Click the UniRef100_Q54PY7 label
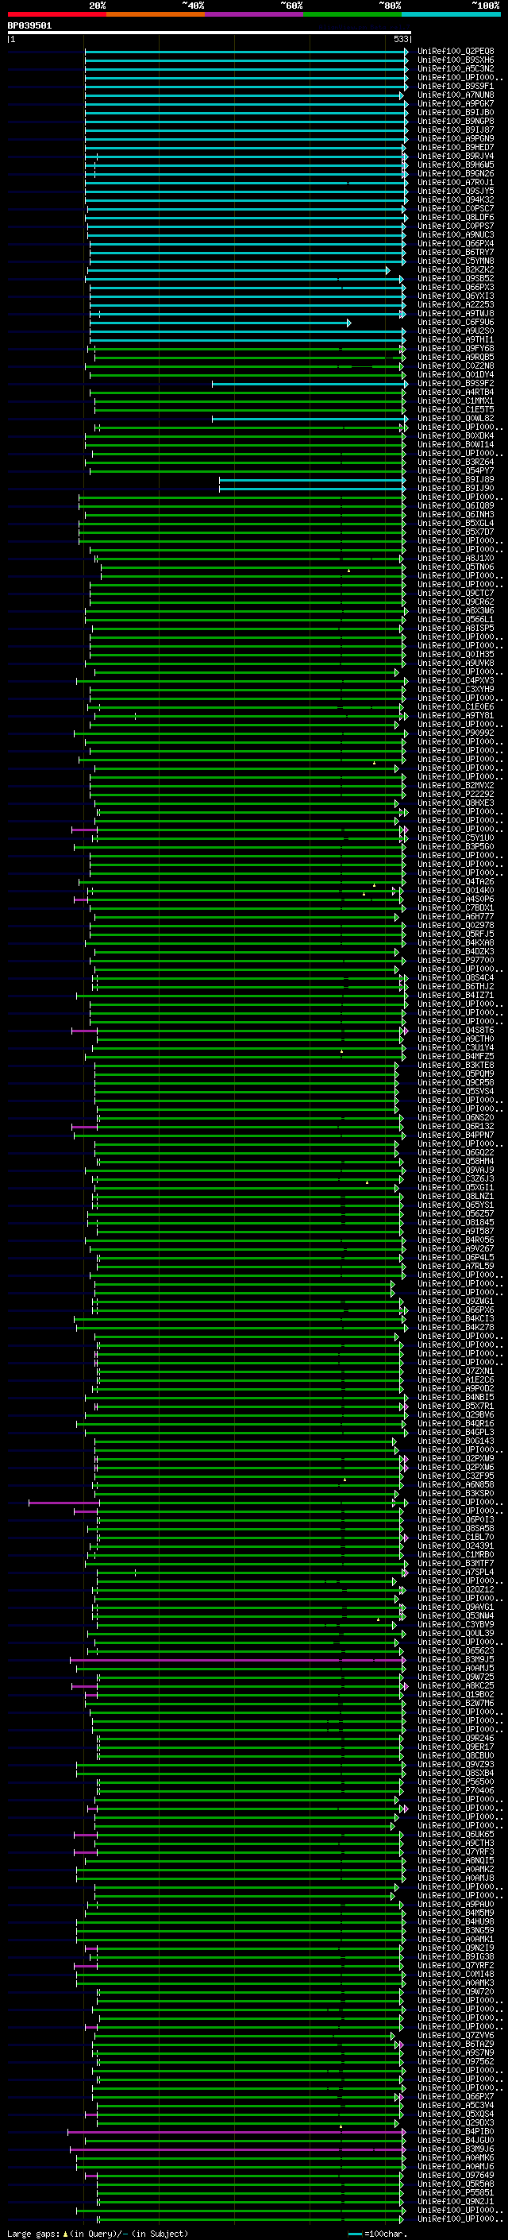Screen dimensions: 508x2240 [456, 471]
